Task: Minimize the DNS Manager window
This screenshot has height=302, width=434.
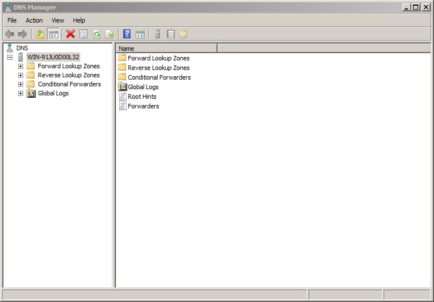Action: [406, 7]
